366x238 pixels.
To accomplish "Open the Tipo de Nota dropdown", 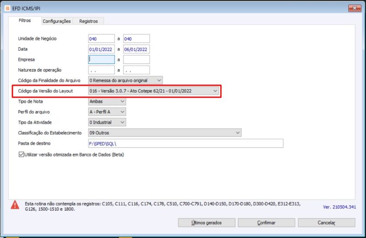I will pos(107,101).
